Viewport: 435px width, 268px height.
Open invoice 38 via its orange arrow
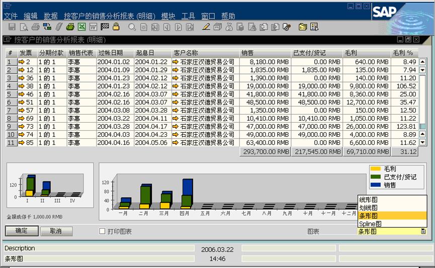click(x=21, y=86)
